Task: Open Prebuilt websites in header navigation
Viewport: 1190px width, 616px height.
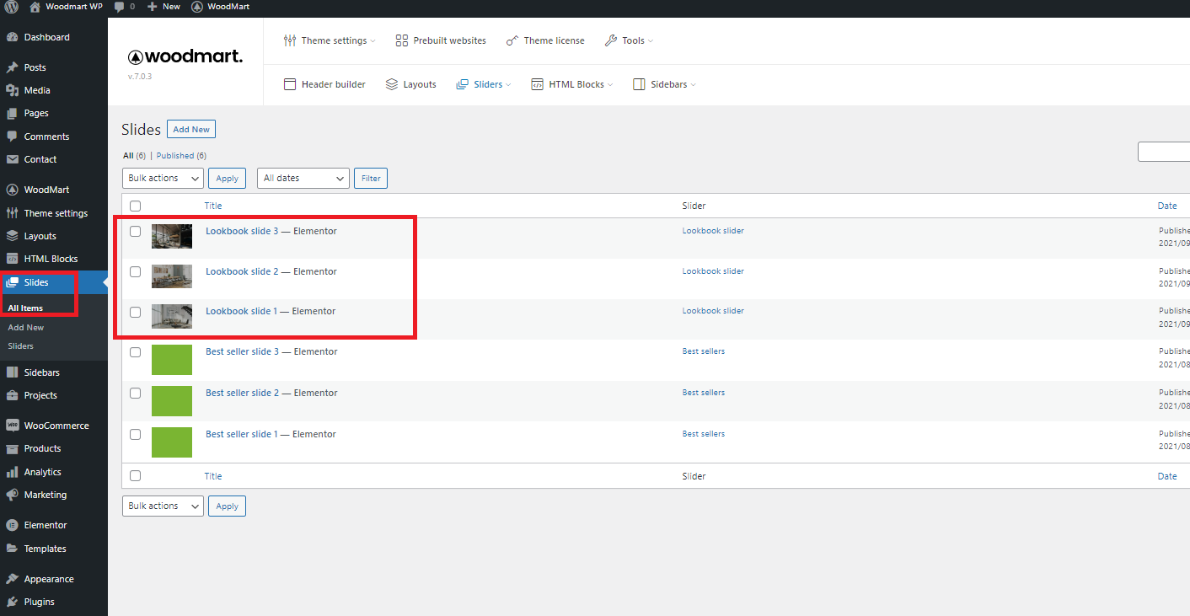Action: point(441,40)
